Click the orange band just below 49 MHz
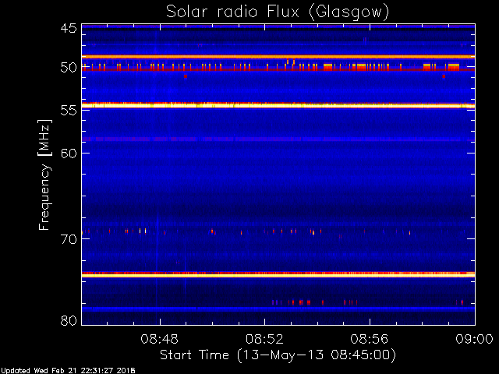The image size is (499, 374). 278,57
